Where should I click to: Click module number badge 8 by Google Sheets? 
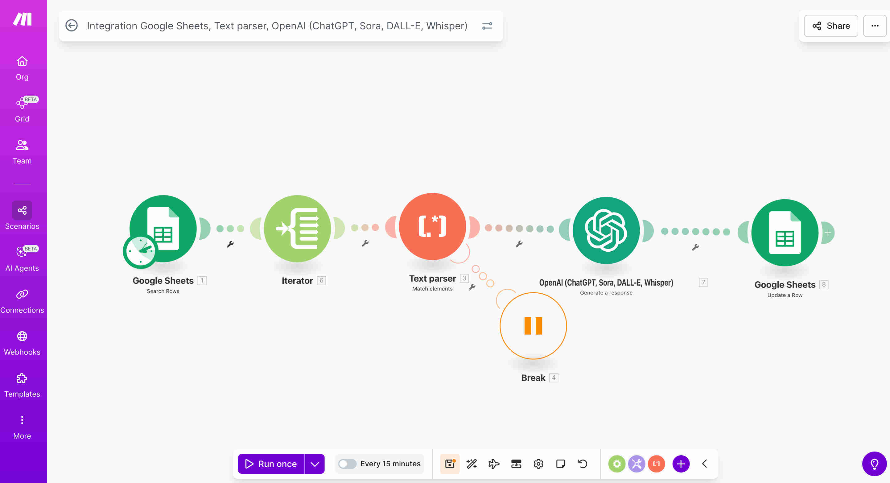tap(824, 284)
